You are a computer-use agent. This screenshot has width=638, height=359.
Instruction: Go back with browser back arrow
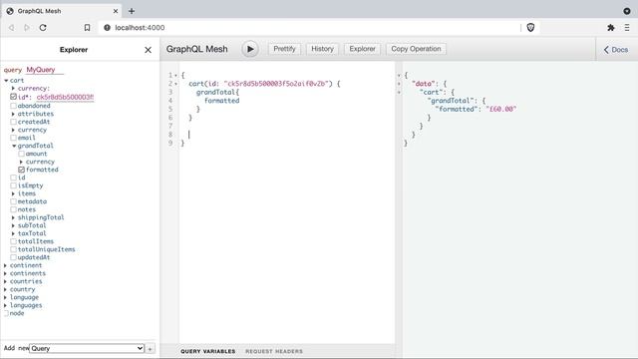tap(11, 28)
